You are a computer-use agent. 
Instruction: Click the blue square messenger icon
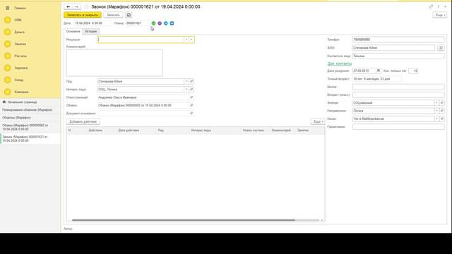[x=172, y=23]
